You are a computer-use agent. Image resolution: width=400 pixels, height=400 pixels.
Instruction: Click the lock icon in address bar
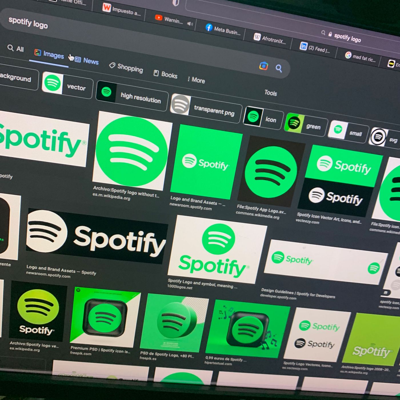coord(330,34)
